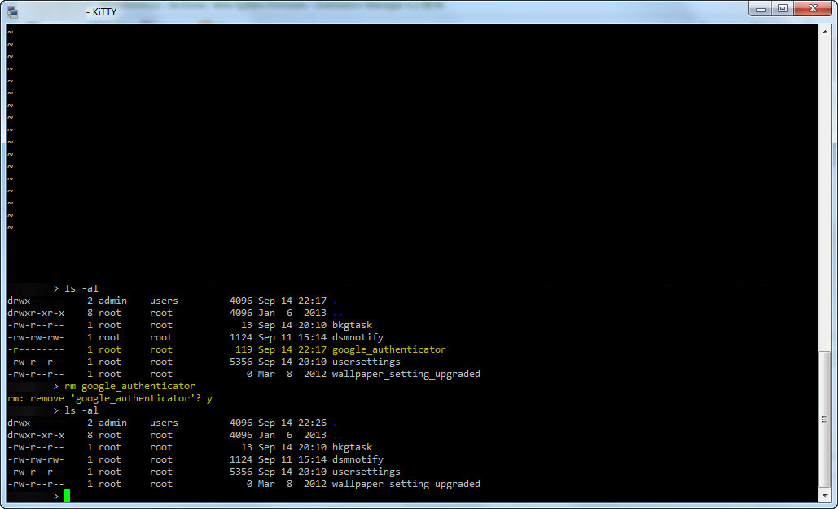Select the filename bkgtask
Screen dimensions: 838x509
click(351, 324)
